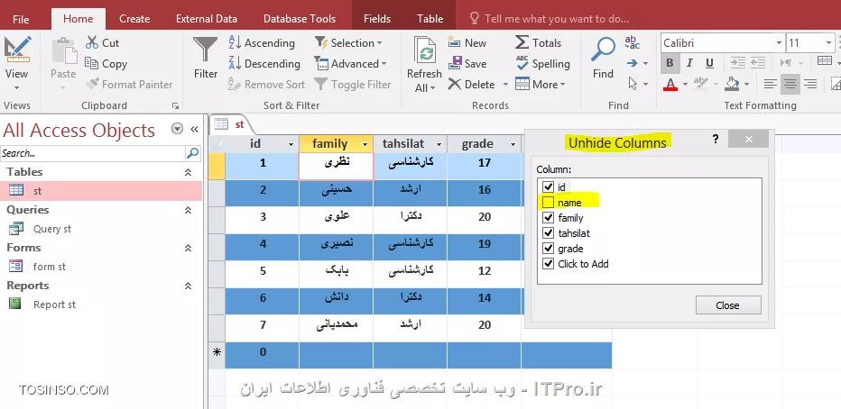The width and height of the screenshot is (841, 409).
Task: Cut the selection with scissors icon
Action: click(103, 43)
